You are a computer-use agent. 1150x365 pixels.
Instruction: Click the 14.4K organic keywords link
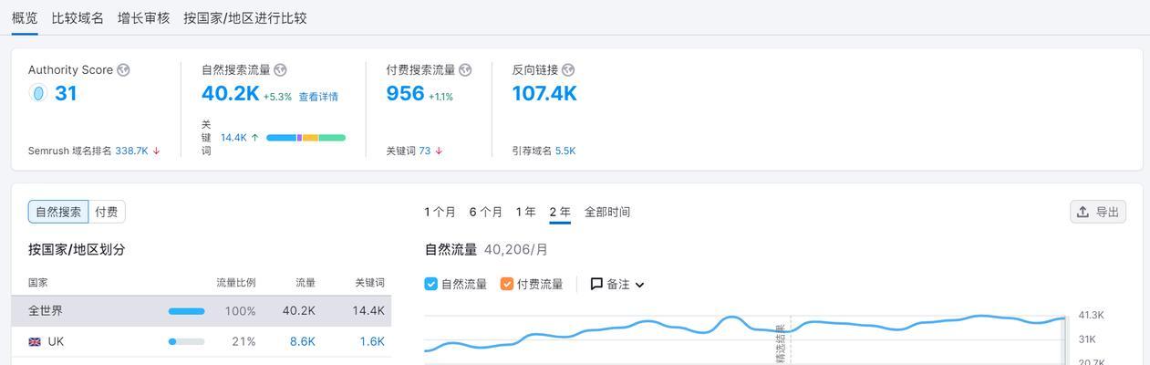[x=233, y=138]
